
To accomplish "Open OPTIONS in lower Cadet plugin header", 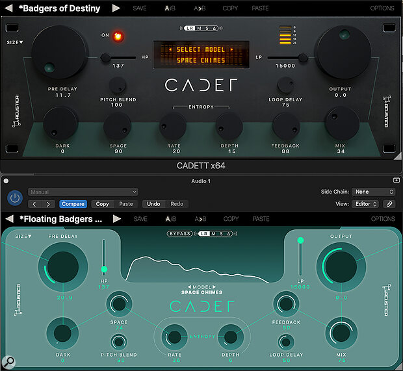I will pyautogui.click(x=383, y=219).
